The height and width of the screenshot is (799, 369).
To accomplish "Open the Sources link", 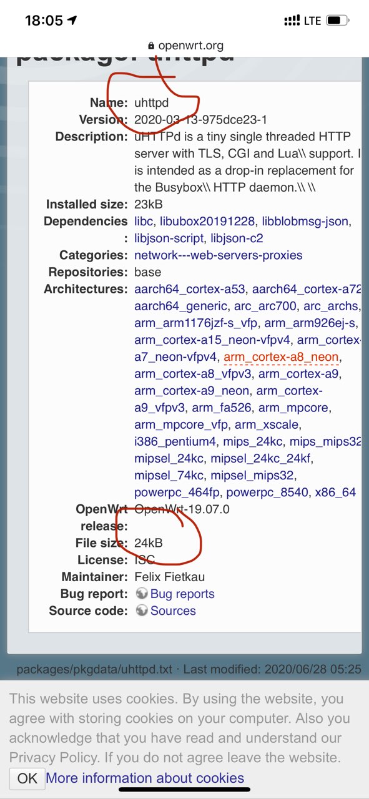I will pyautogui.click(x=173, y=610).
